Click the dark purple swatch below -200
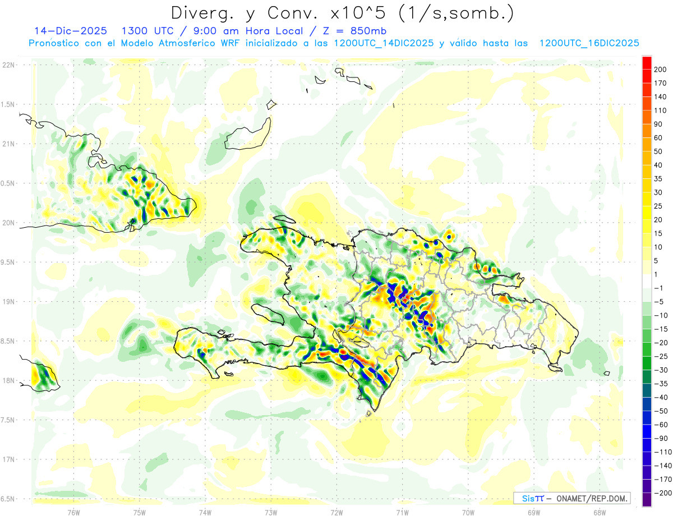This screenshot has height=520, width=673. pyautogui.click(x=647, y=500)
